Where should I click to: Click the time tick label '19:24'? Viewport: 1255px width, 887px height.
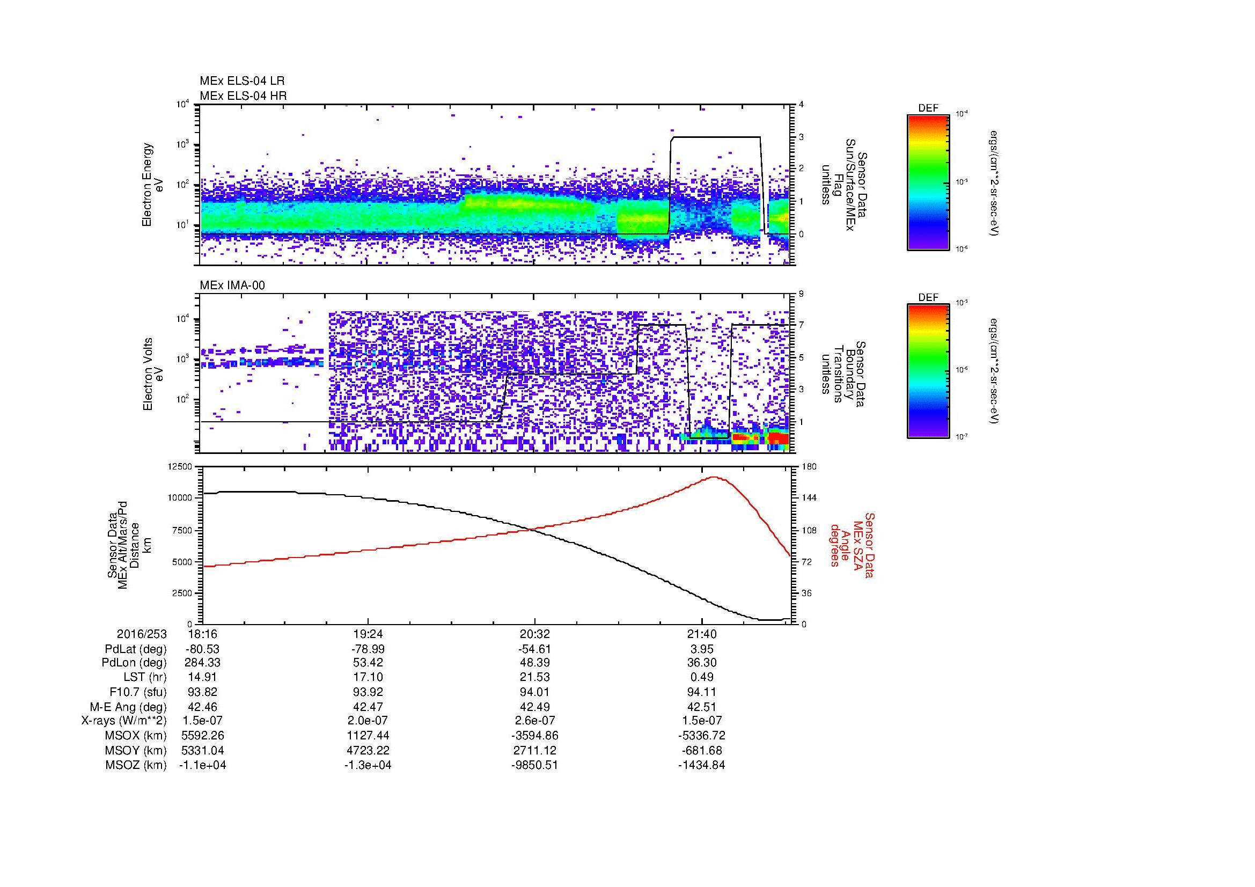[x=368, y=634]
